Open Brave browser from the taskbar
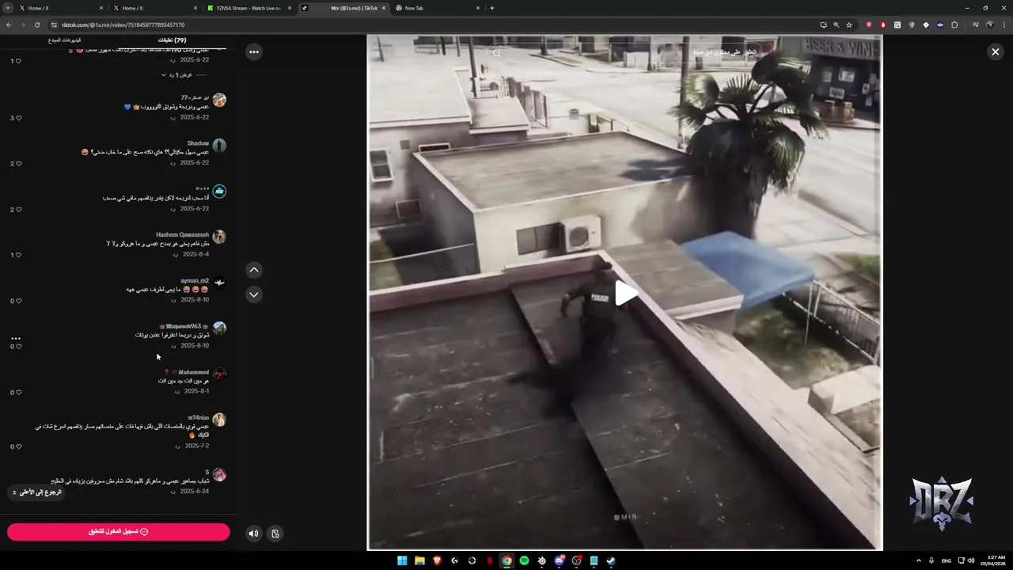 (x=437, y=560)
